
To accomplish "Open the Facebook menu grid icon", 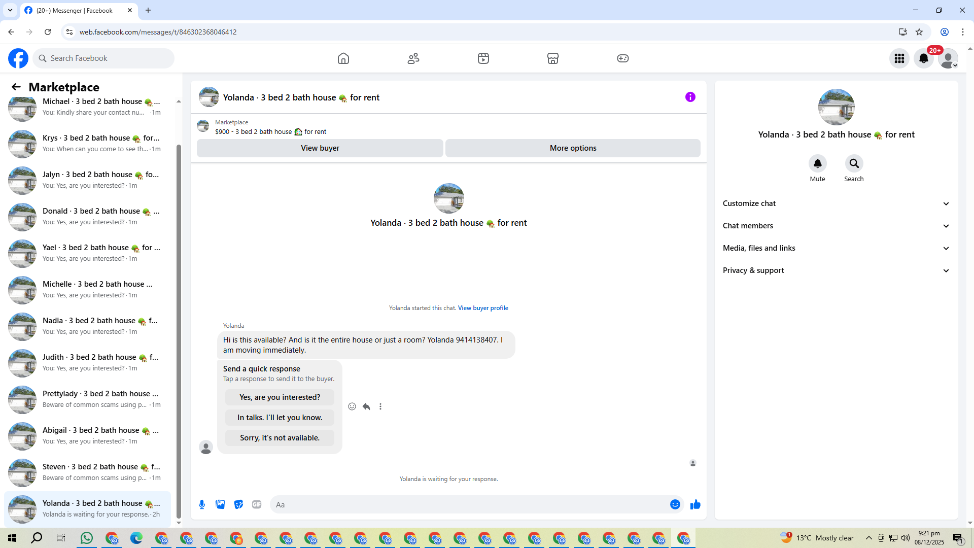I will tap(899, 58).
